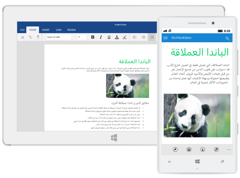This screenshot has width=240, height=178.
Task: Open the FILE tab
Action: [22, 30]
